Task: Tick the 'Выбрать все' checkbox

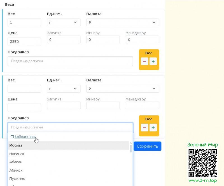Action: [x=12, y=137]
